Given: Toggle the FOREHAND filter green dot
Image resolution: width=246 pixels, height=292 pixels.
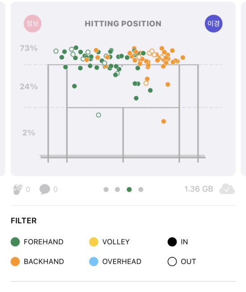Looking at the screenshot, I should coord(15,242).
